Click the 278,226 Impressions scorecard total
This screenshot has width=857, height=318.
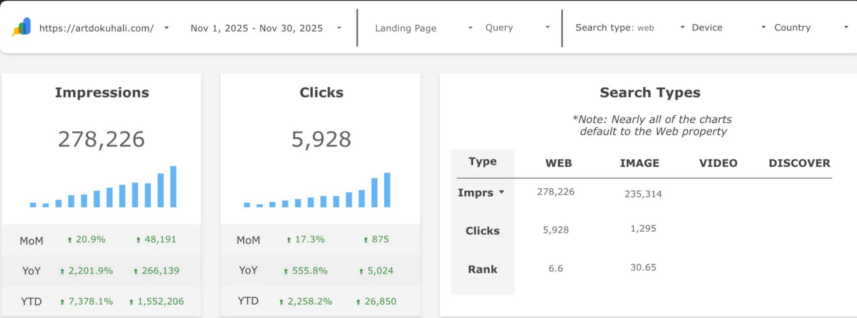[102, 139]
